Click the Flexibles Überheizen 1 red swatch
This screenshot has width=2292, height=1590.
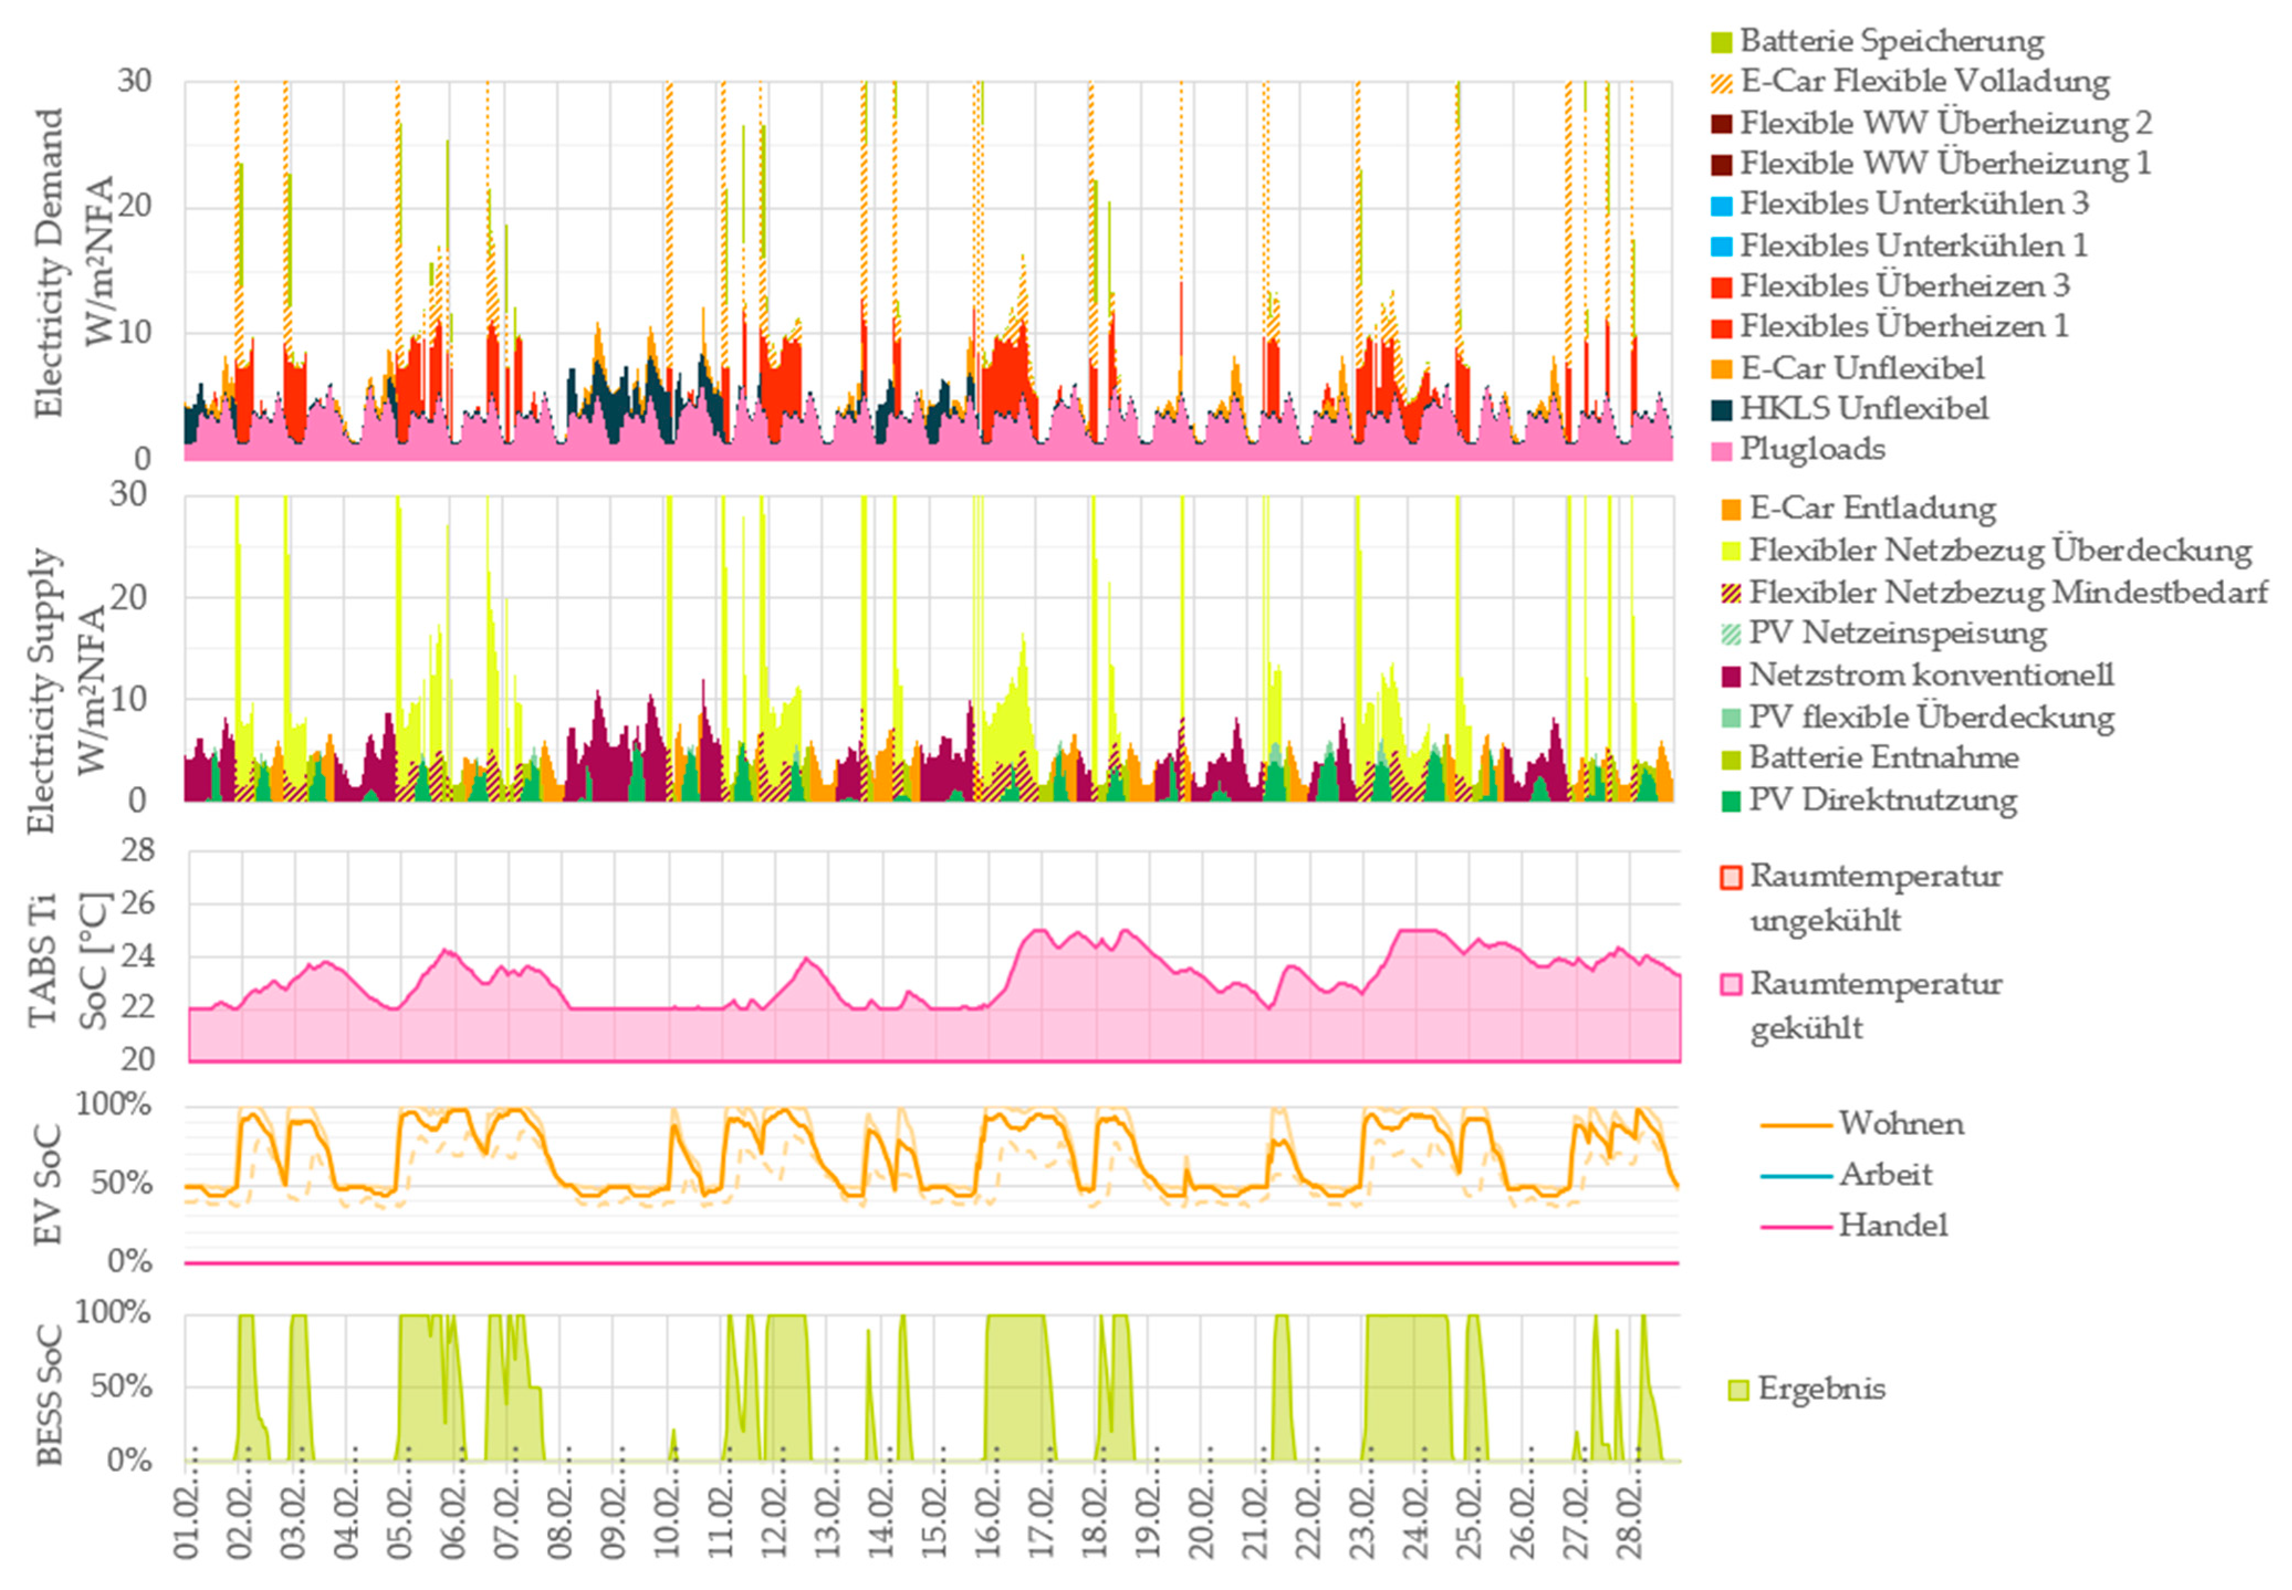point(1720,329)
